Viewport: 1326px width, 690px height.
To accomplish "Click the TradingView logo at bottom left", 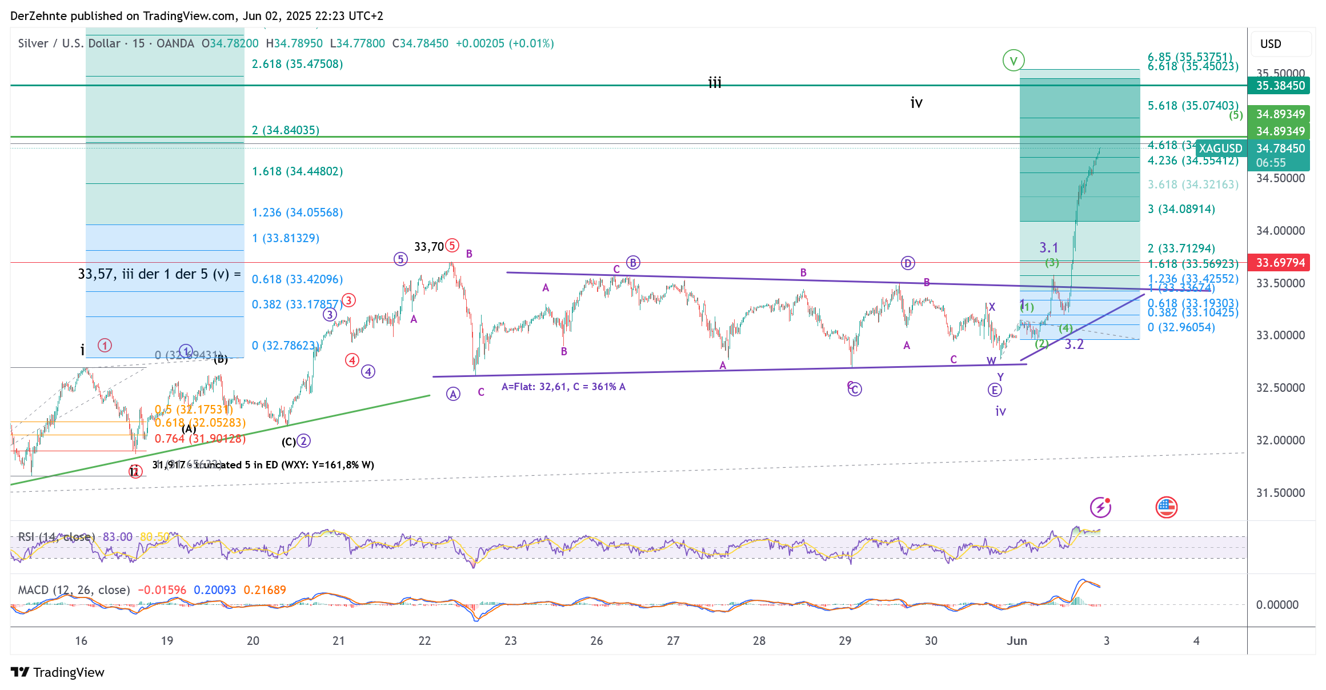I will pyautogui.click(x=57, y=672).
